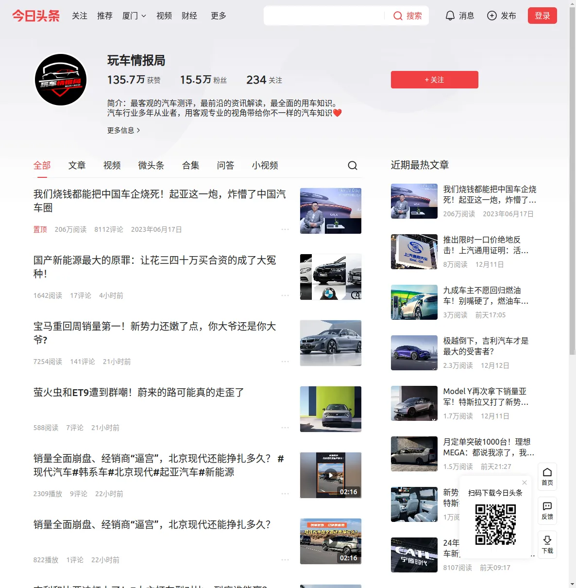Open the 财经 nav item

(x=189, y=16)
